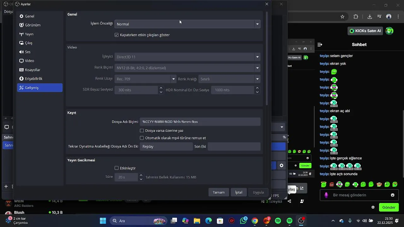The image size is (404, 227).
Task: Increase HDR Nominal En Üst Seviye value
Action: click(x=258, y=88)
